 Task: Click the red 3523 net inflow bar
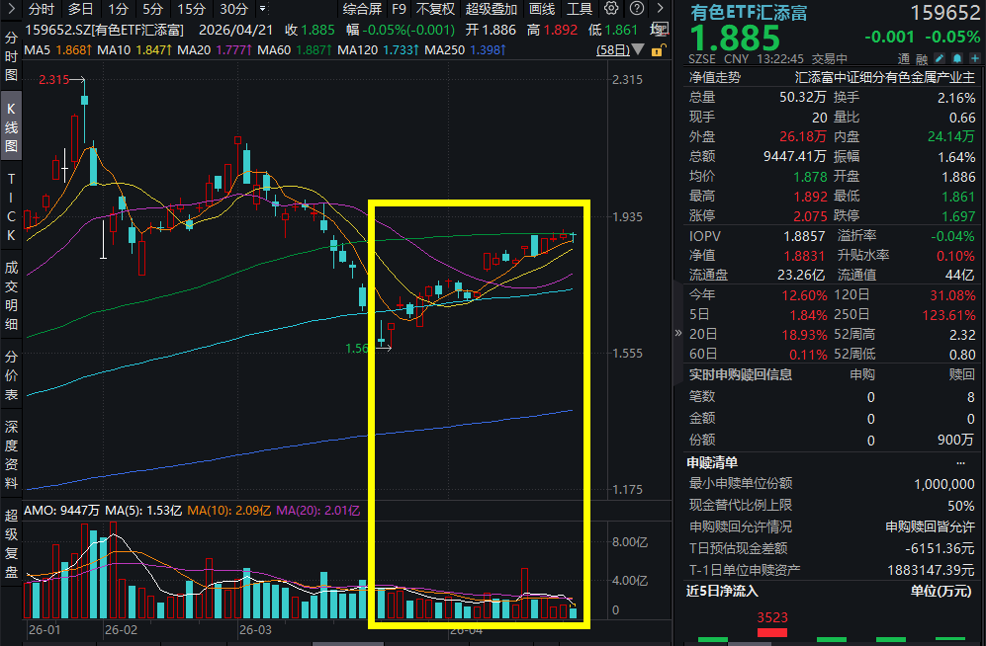click(x=772, y=633)
